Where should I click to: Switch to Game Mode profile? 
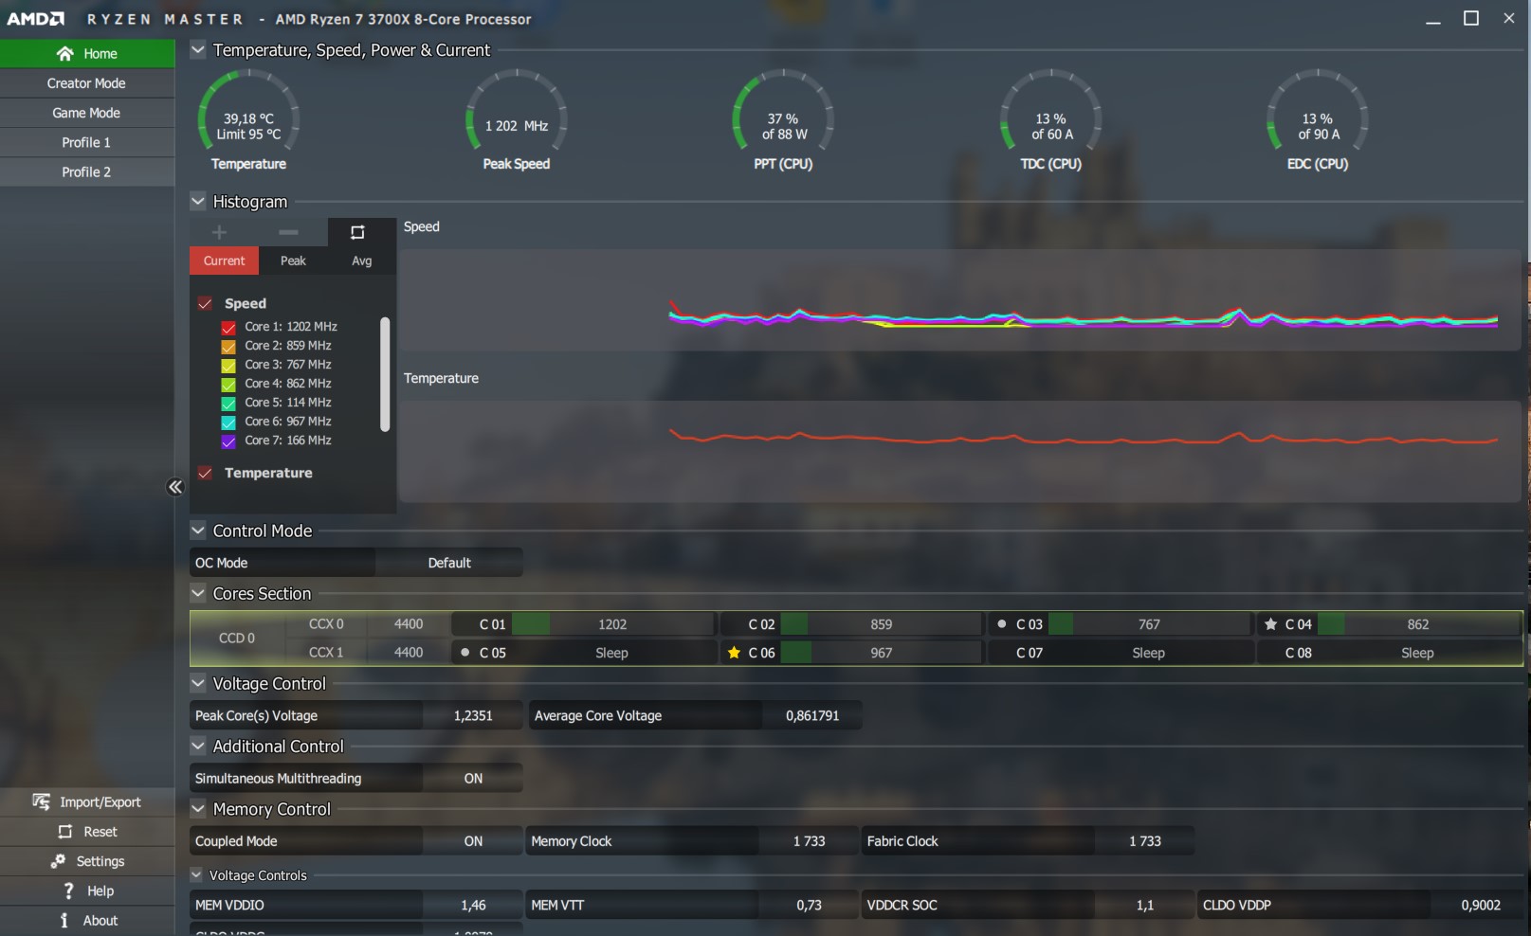(x=87, y=113)
